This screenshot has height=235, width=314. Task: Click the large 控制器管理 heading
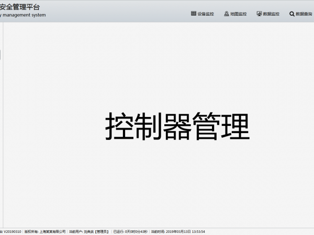tap(177, 126)
